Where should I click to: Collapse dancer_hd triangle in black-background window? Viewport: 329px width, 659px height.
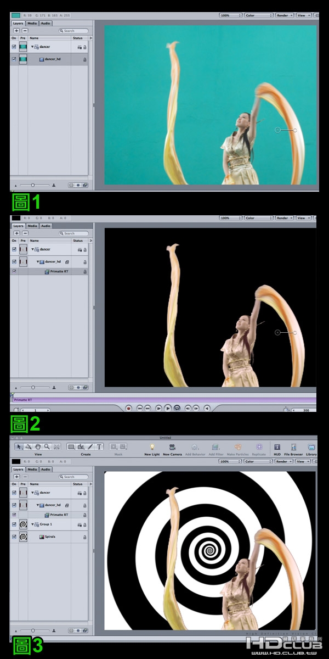(x=38, y=263)
